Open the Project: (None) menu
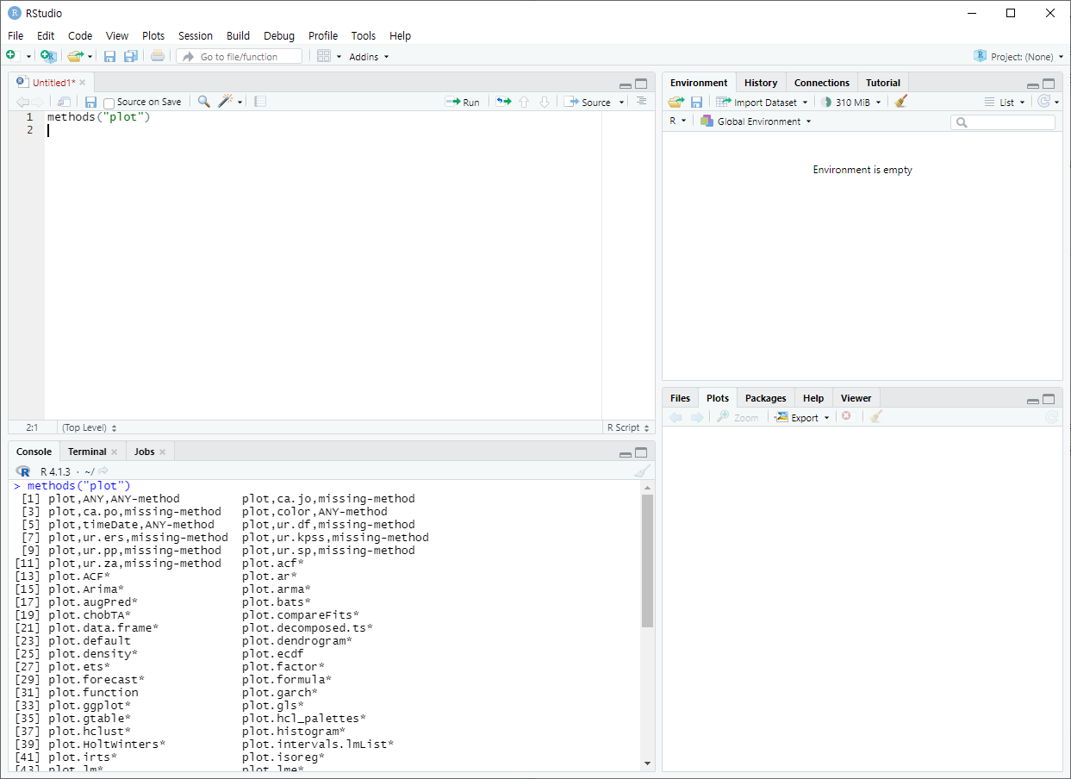This screenshot has width=1071, height=779. coord(1018,56)
